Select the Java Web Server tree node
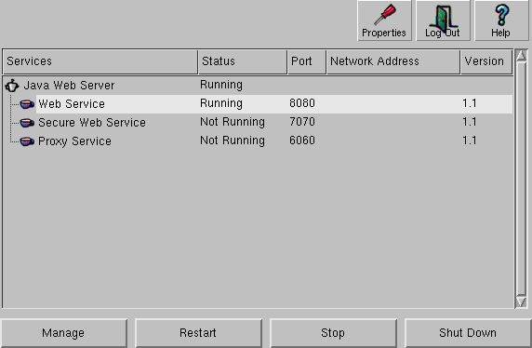This screenshot has height=348, width=532. point(69,86)
